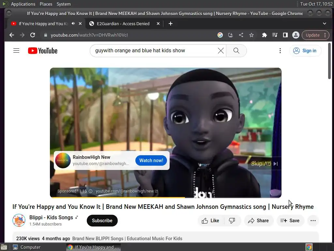Open the Chrome profile avatar
334x251 pixels.
click(x=296, y=35)
